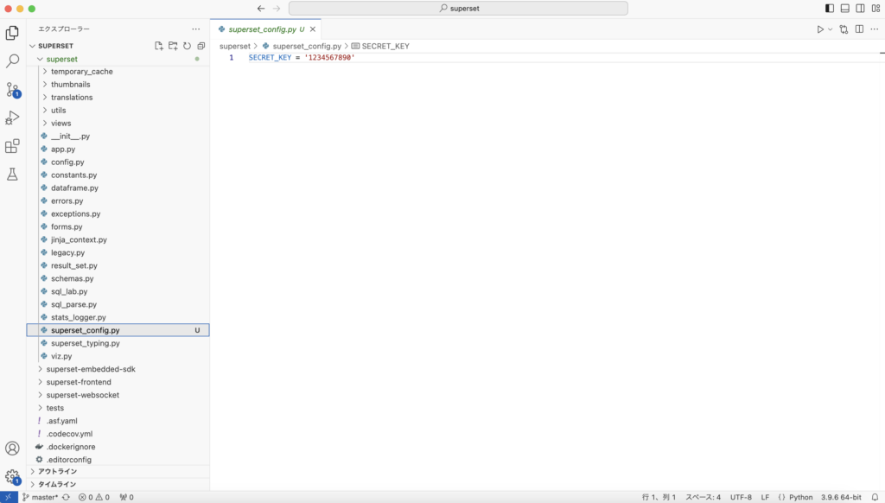This screenshot has width=885, height=503.
Task: Open the Search view in the Activity Bar
Action: (12, 60)
